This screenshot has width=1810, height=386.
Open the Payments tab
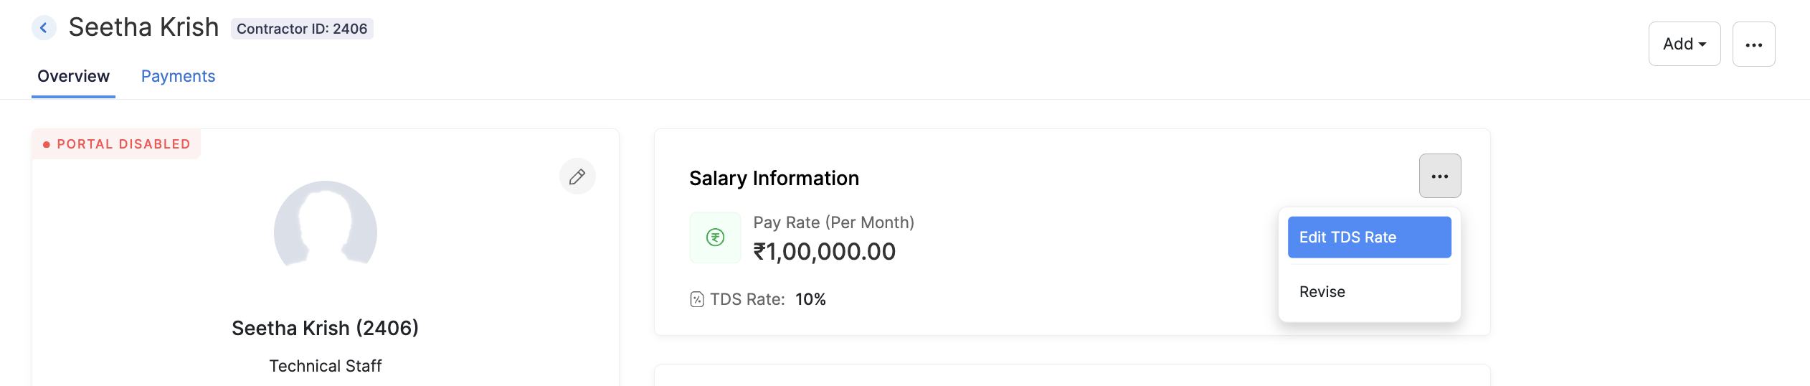[178, 76]
